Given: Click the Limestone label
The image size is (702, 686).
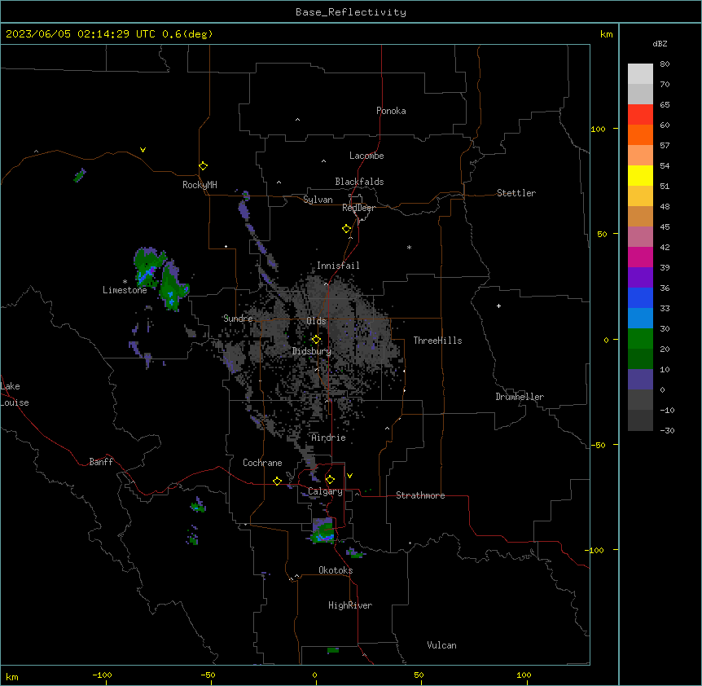Looking at the screenshot, I should click(x=125, y=290).
